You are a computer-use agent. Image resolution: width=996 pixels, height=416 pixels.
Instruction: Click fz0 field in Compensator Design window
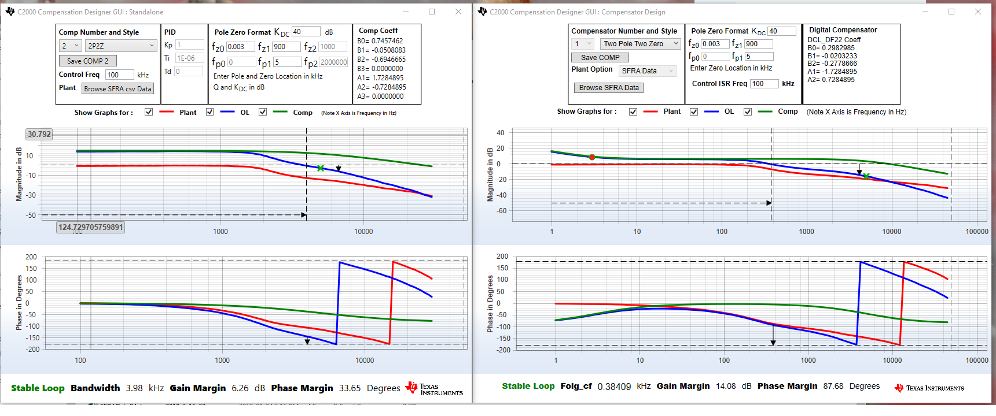coord(715,44)
